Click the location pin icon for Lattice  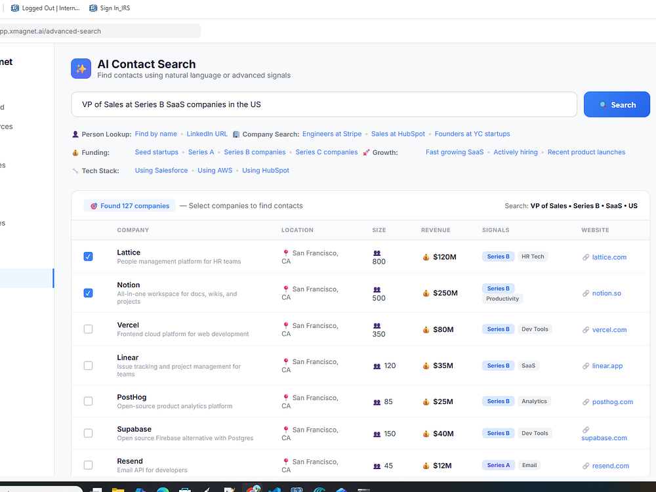pos(286,253)
